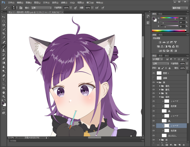The image size is (190, 147).
Task: Click the foreground color swatch in toolbox
Action: coord(3,103)
